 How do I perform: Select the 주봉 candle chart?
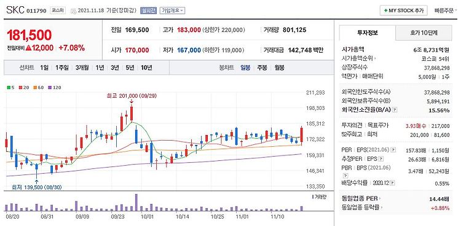(262, 68)
